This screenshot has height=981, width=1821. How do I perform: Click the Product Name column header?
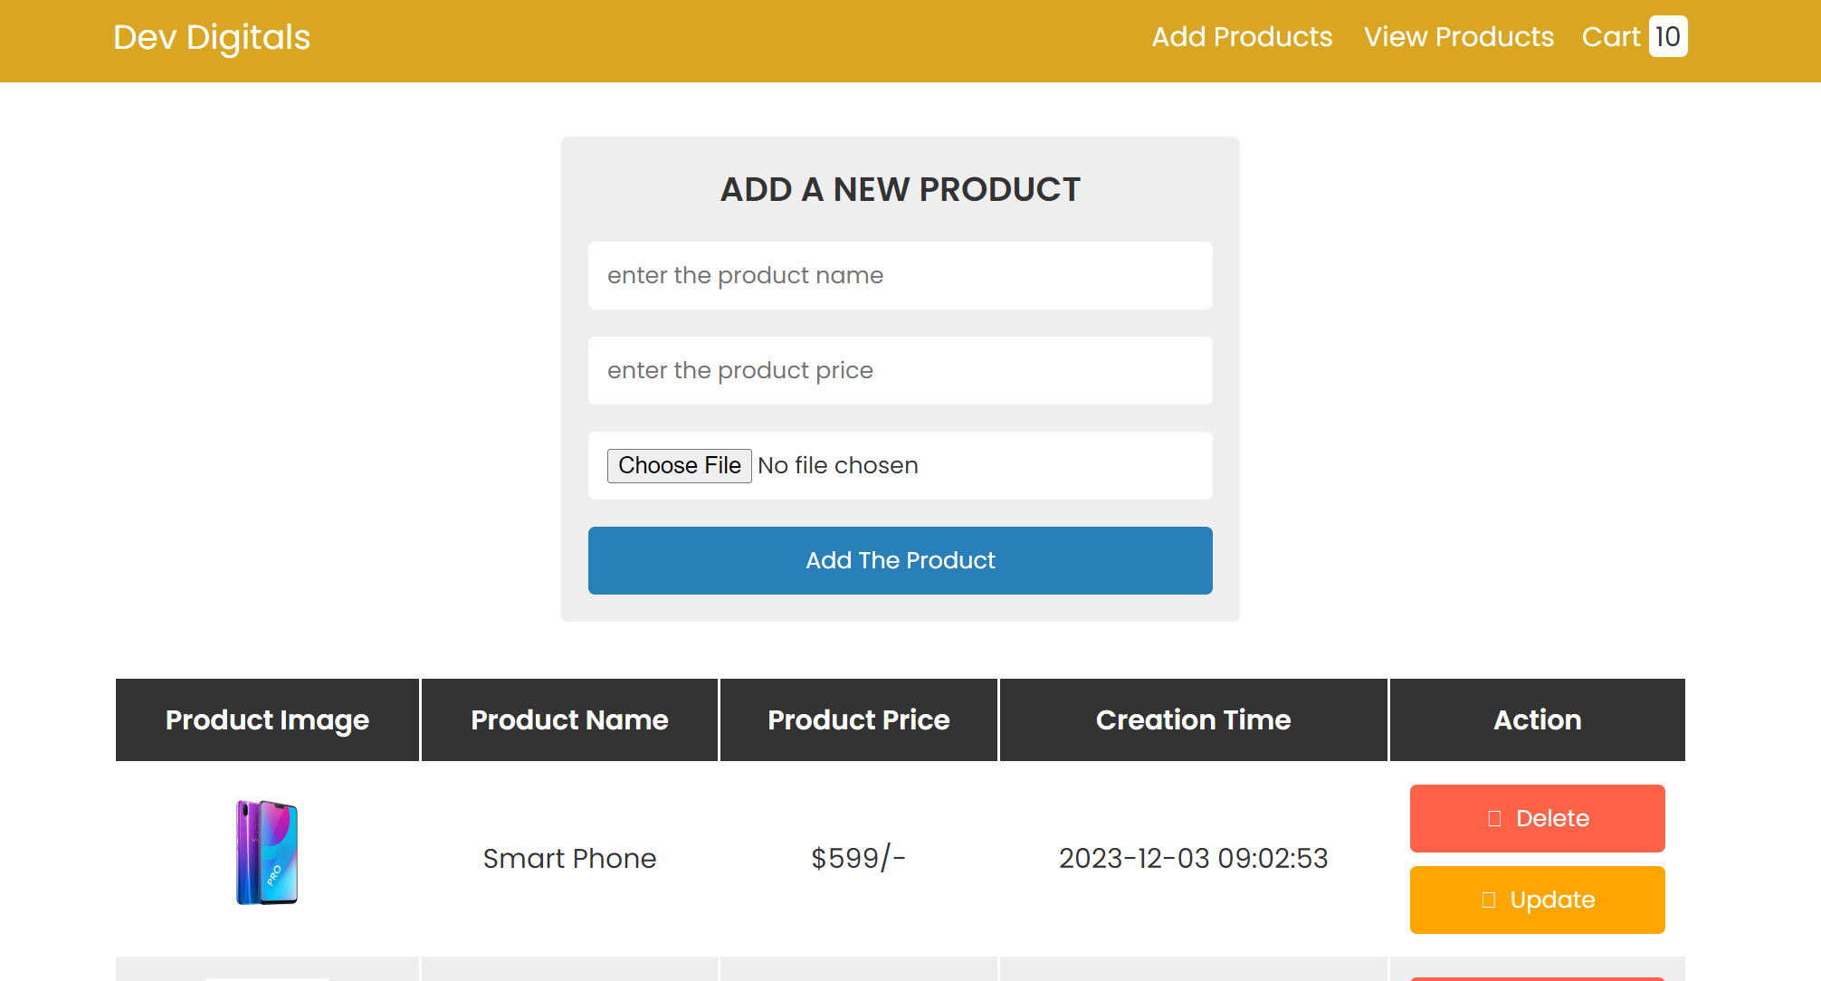[569, 719]
